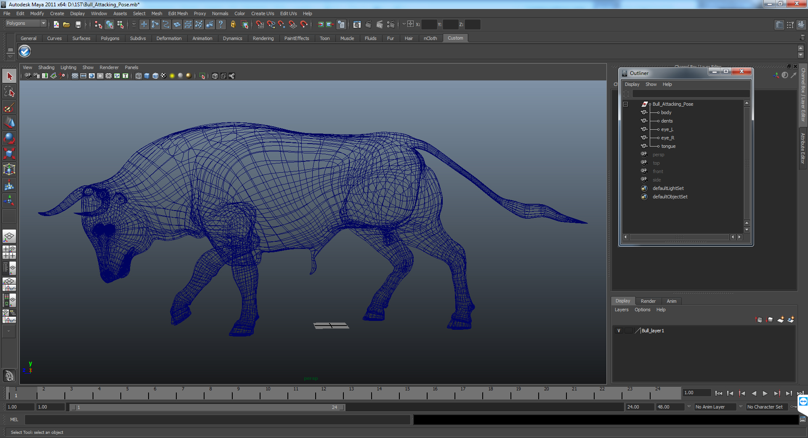Pick the Move tool cone icon

(9, 123)
